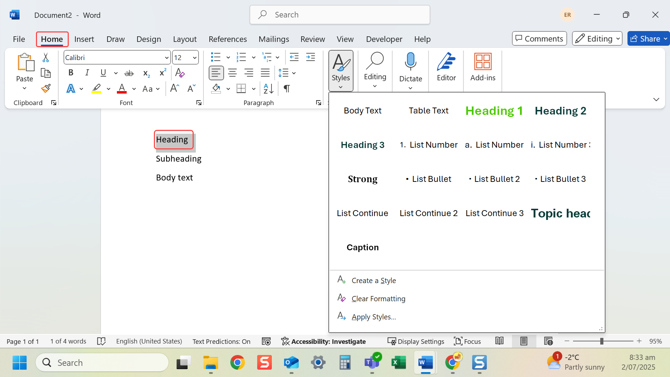Open Change Case dropdown

pos(151,89)
